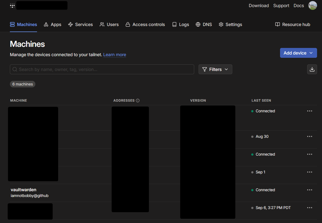Expand the Add device dropdown
Viewport: 322px width, 223px height.
pos(298,53)
